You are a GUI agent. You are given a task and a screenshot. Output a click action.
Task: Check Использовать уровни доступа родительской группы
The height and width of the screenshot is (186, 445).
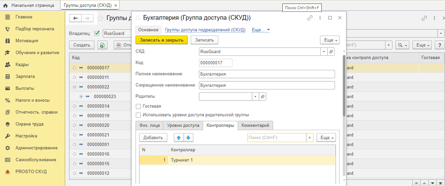tap(138, 115)
